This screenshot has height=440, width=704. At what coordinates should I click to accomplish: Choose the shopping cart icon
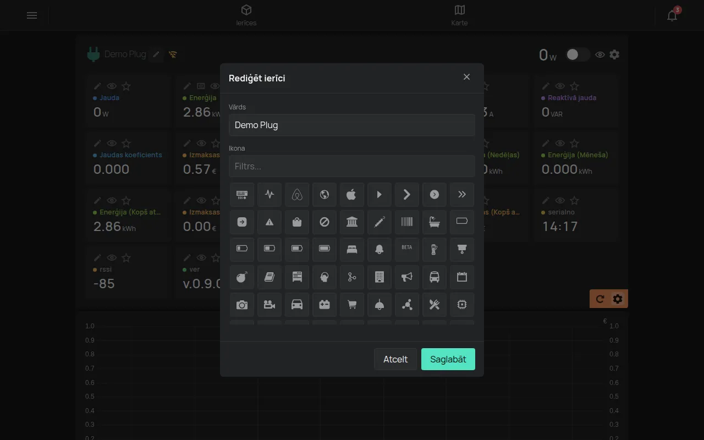(x=352, y=304)
